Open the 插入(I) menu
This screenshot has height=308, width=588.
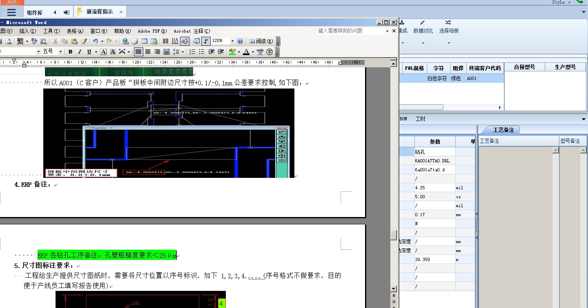28,31
